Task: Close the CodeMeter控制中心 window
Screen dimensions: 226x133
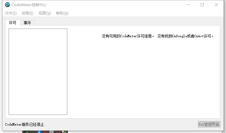Action: (216, 5)
